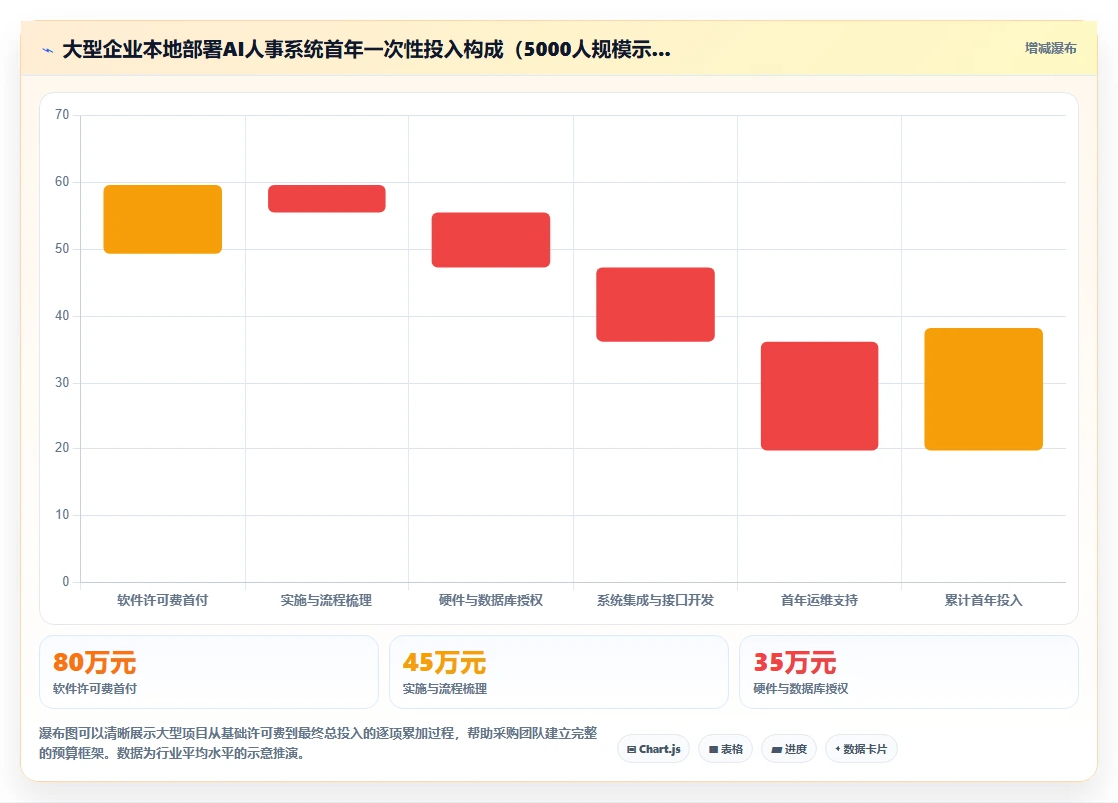Click the icon inside the Chart.js tag
The height and width of the screenshot is (803, 1118).
pyautogui.click(x=631, y=749)
